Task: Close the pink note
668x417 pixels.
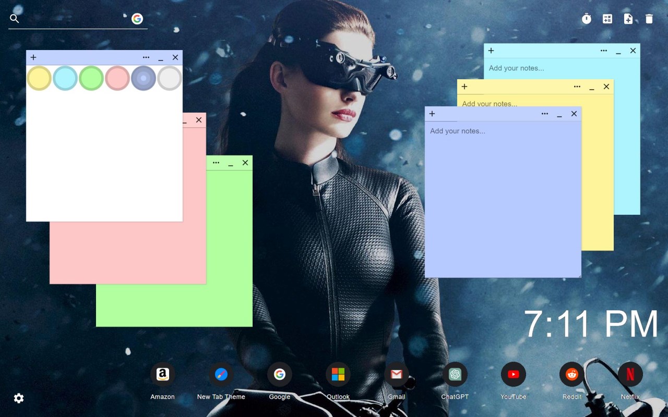Action: 199,120
